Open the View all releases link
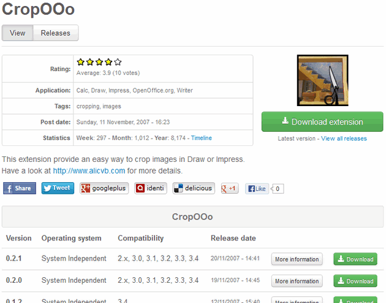The image size is (386, 303). [344, 139]
